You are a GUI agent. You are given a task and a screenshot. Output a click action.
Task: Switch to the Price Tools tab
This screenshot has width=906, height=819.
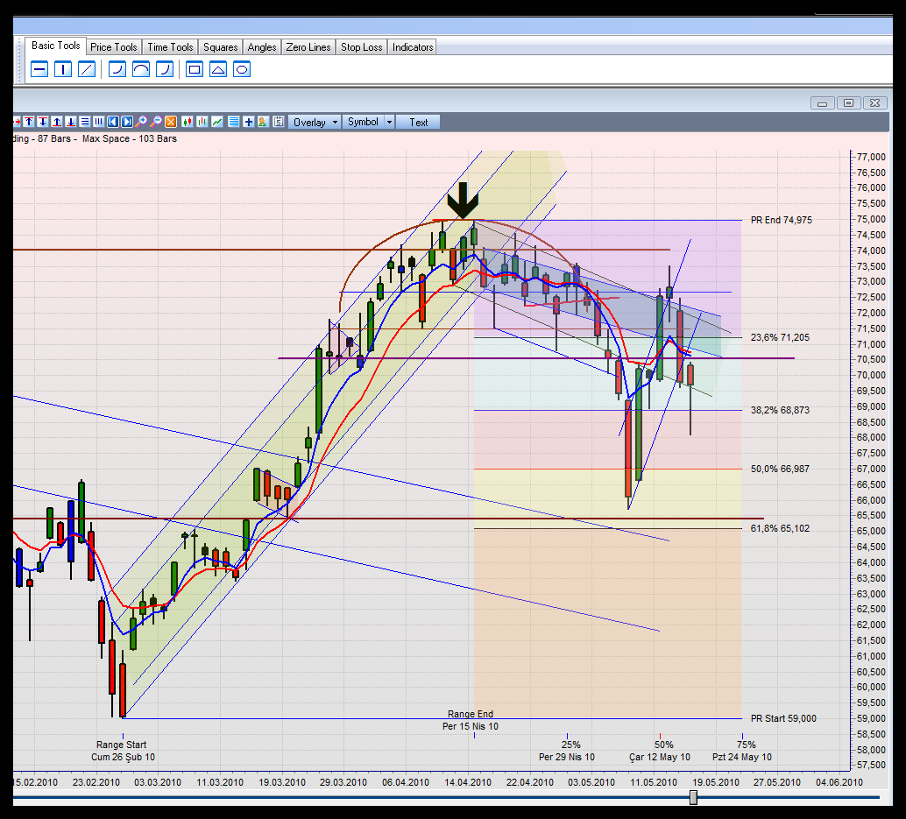click(x=113, y=47)
